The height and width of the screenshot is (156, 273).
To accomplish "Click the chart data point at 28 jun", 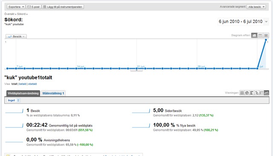I will [197, 69].
